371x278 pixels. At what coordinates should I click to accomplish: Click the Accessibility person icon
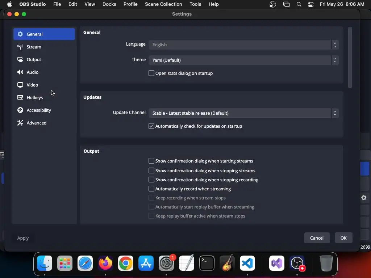pyautogui.click(x=20, y=110)
